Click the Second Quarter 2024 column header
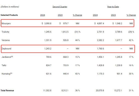Viewport: 139px width, 96px height. 43,15
